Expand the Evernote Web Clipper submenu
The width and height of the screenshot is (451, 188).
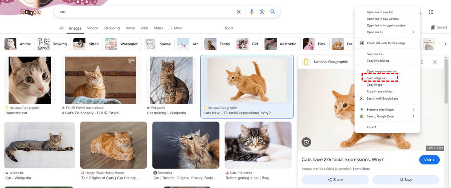pos(413,110)
